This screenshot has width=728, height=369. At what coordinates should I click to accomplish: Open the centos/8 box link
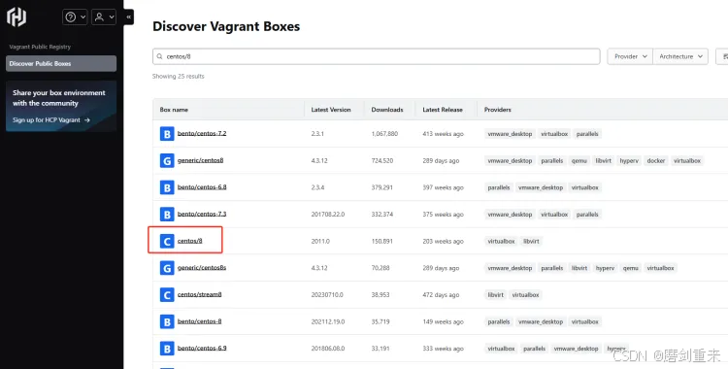(190, 241)
